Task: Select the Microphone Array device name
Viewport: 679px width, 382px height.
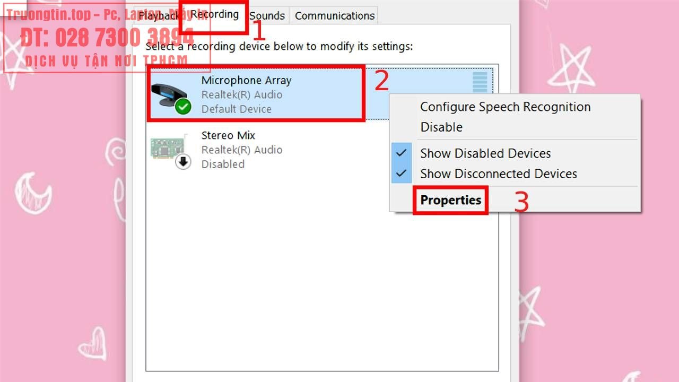Action: [246, 81]
